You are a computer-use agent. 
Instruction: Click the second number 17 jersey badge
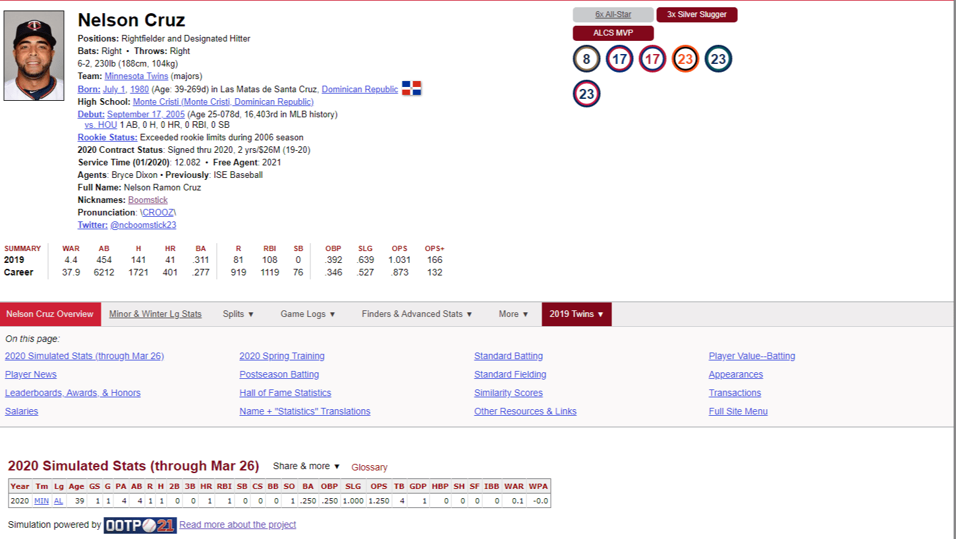pos(652,58)
